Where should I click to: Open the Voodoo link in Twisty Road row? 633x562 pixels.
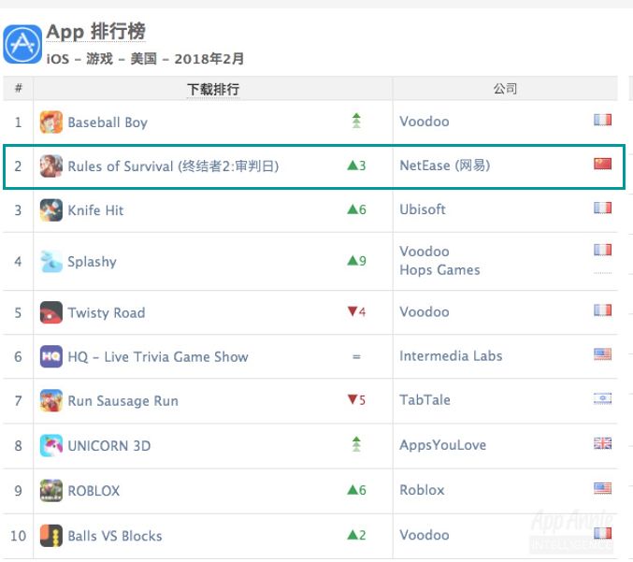tap(424, 312)
